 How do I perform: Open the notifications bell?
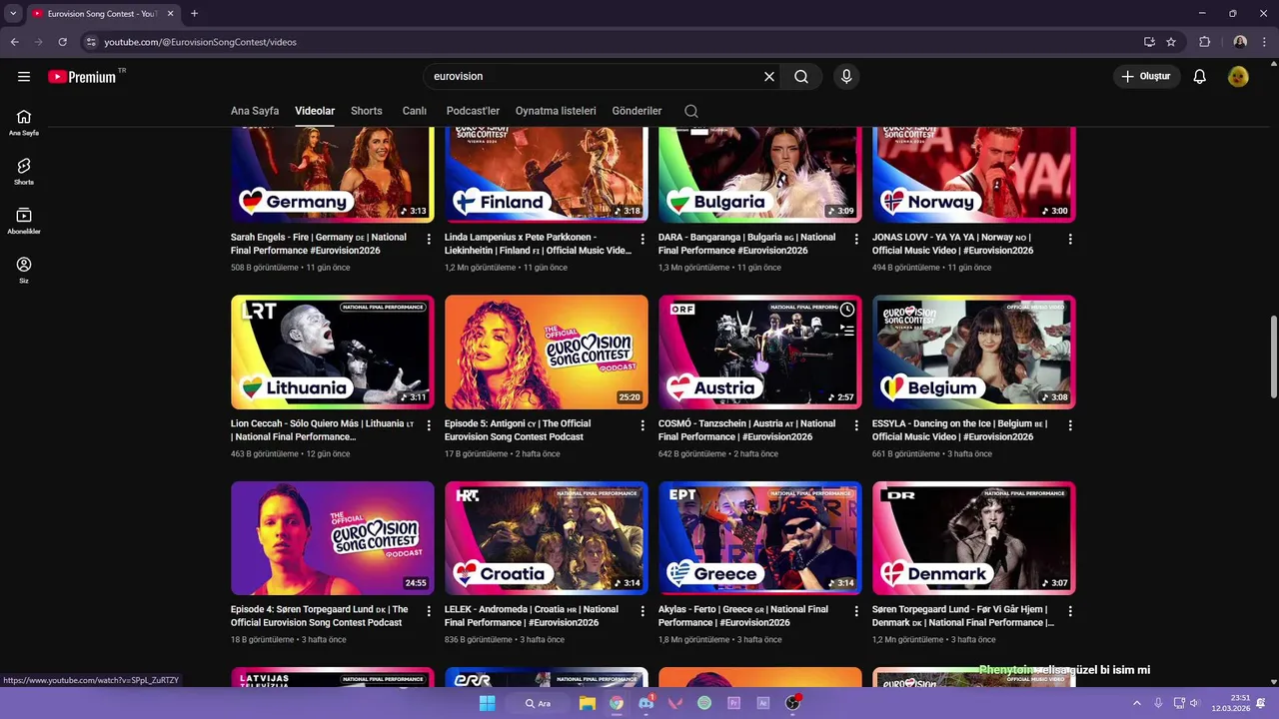(1200, 77)
